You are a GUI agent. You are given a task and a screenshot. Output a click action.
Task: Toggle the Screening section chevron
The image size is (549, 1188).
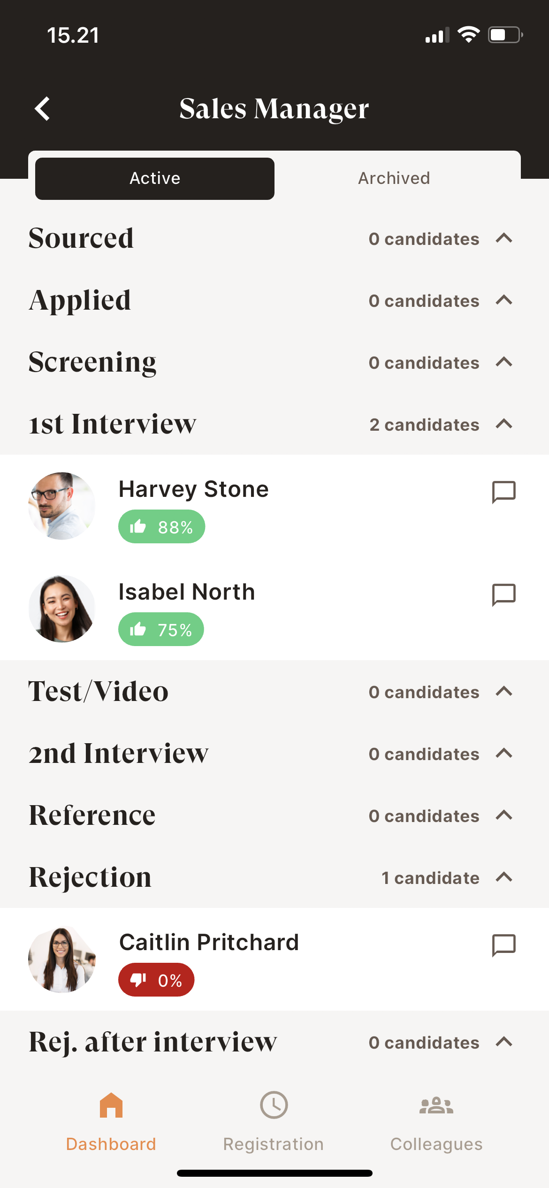tap(504, 362)
